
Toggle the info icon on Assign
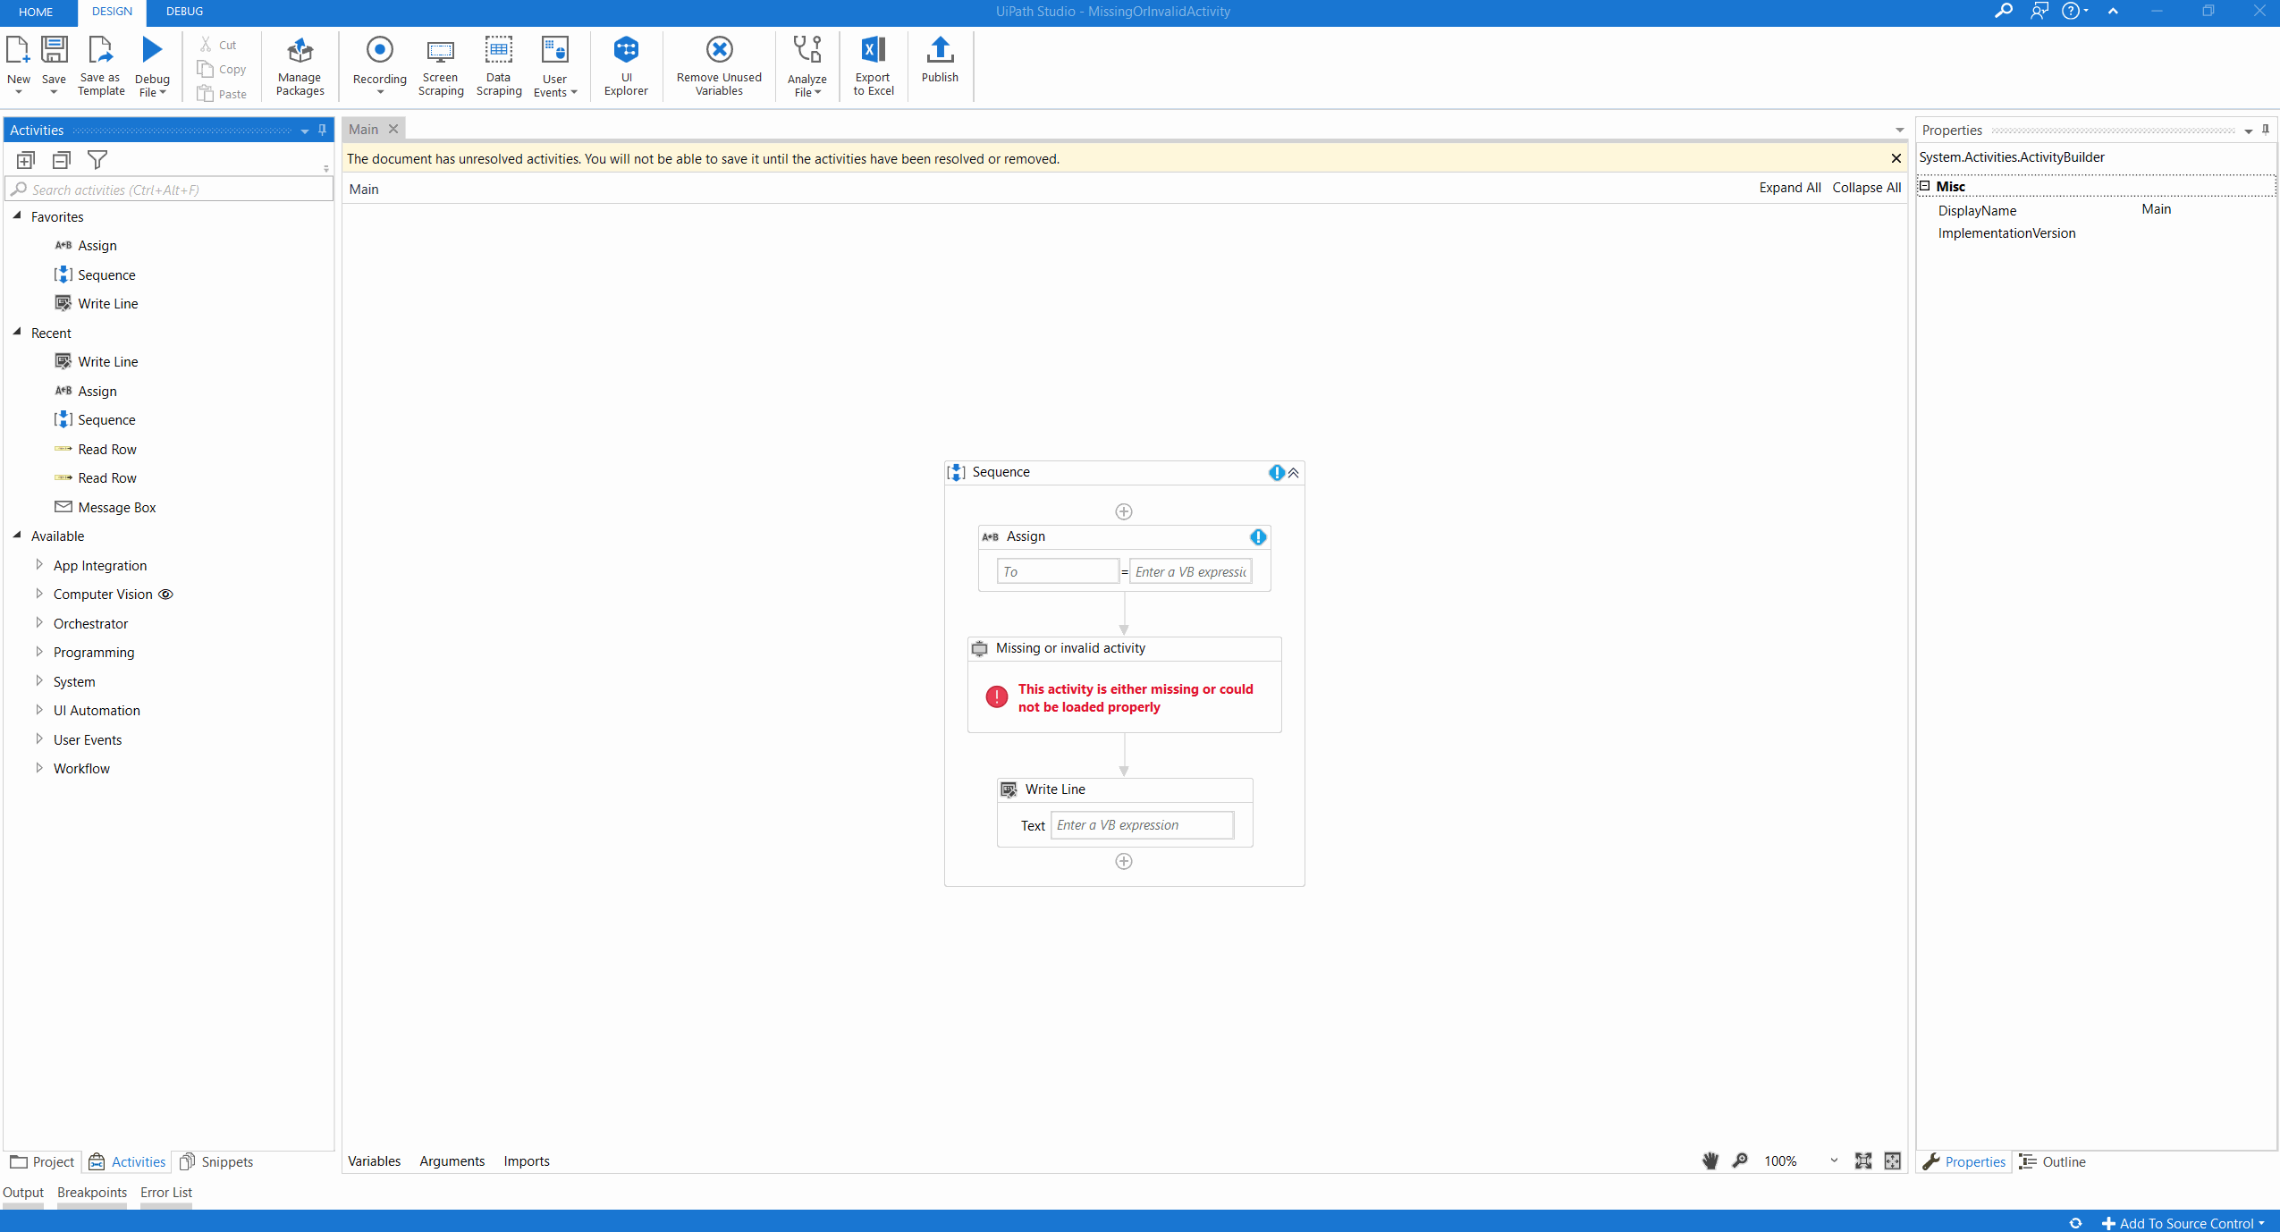click(x=1261, y=536)
